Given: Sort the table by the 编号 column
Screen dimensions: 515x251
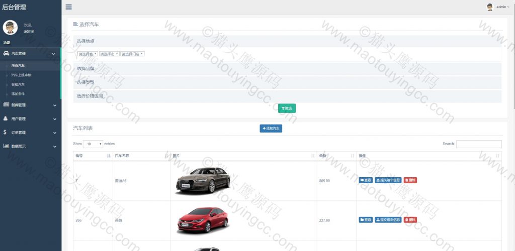Looking at the screenshot, I should point(93,156).
